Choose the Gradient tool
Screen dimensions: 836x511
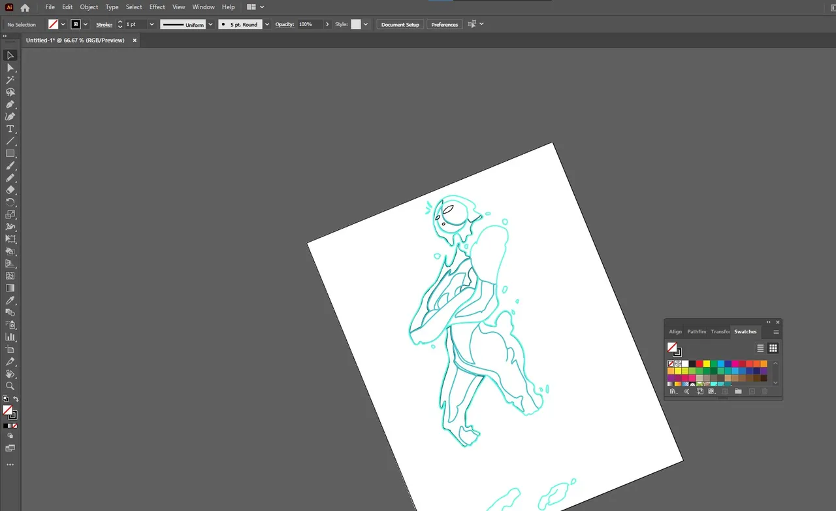tap(10, 288)
